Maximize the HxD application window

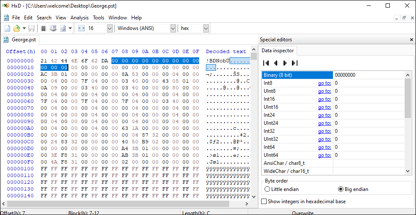tap(388, 5)
